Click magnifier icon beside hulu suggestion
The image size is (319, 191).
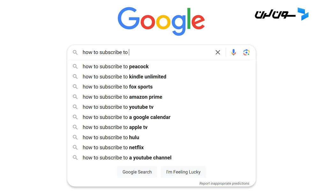[x=75, y=137]
